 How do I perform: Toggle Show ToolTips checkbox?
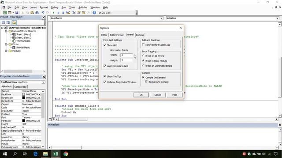coord(105,76)
